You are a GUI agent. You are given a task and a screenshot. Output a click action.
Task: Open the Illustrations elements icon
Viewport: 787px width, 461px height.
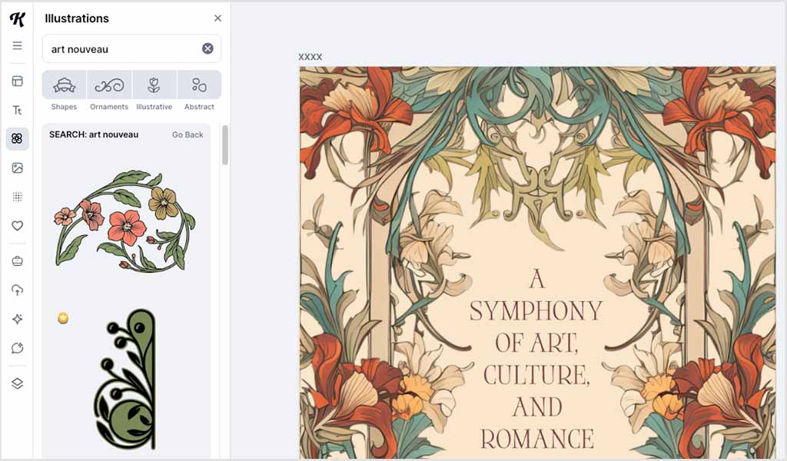(17, 139)
